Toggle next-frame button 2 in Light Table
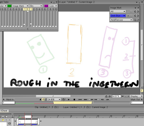Screen dimensions: 144x126 tap(34, 9)
